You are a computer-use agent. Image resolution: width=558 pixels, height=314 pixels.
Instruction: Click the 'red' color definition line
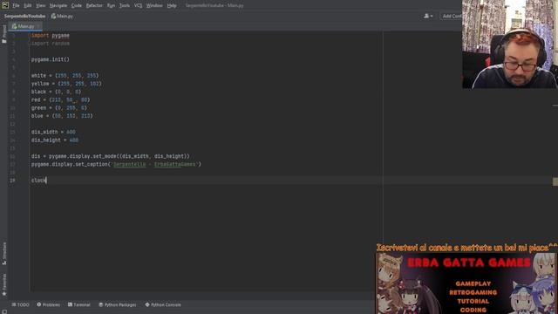click(60, 100)
